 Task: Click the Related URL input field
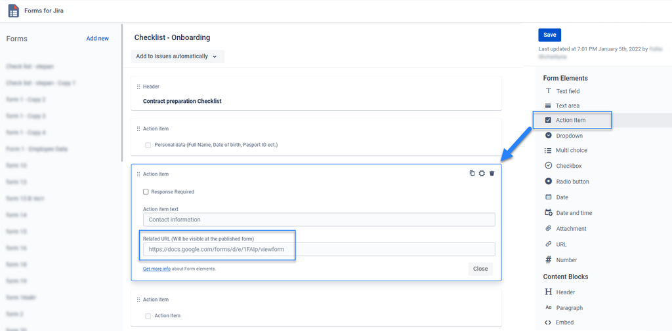(319, 249)
